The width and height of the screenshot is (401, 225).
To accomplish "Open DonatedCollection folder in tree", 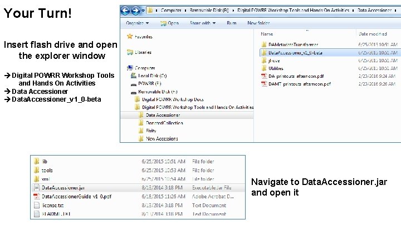I will (164, 123).
